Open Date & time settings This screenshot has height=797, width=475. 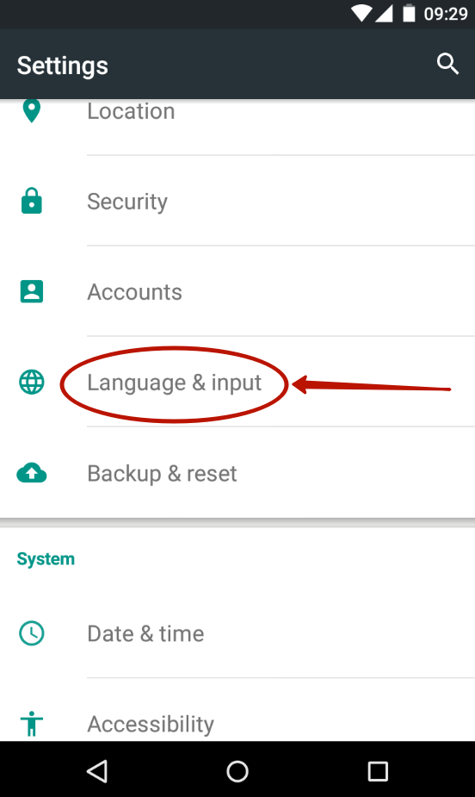click(x=237, y=633)
